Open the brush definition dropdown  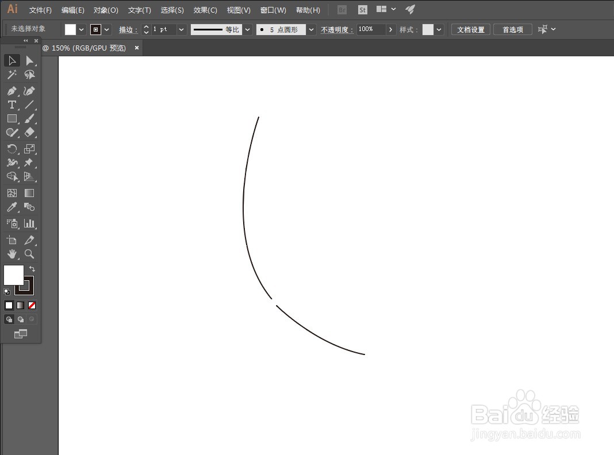[311, 29]
